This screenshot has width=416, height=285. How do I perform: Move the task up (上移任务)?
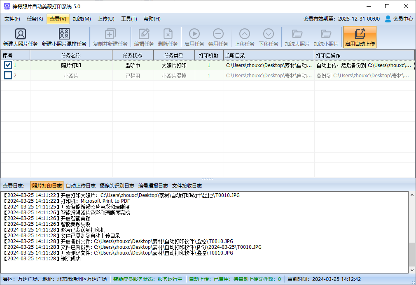[244, 36]
